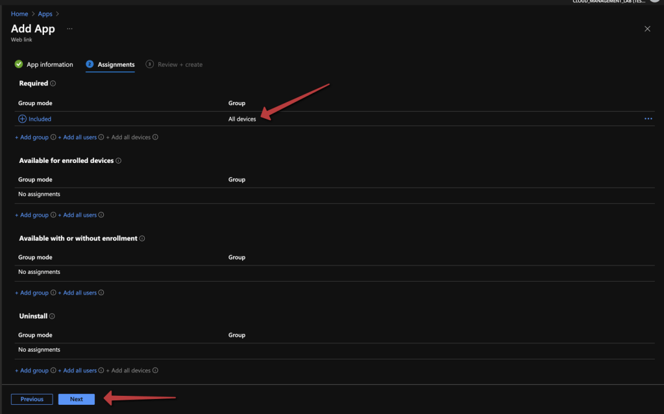The height and width of the screenshot is (414, 664).
Task: Click the Included group mode link
Action: click(x=40, y=119)
